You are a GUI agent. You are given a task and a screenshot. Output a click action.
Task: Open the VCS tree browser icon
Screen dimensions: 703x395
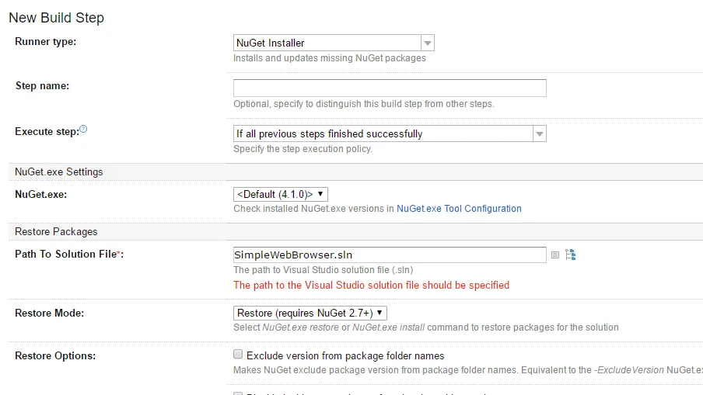(570, 255)
